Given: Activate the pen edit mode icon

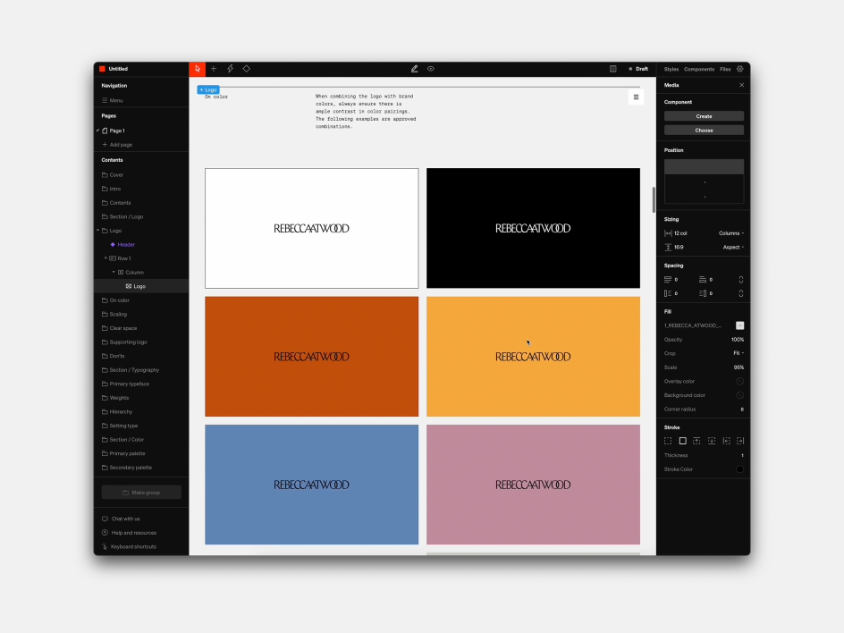Looking at the screenshot, I should (415, 69).
